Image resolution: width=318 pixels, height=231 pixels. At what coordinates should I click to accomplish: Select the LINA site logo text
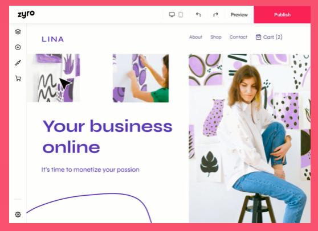pyautogui.click(x=53, y=39)
